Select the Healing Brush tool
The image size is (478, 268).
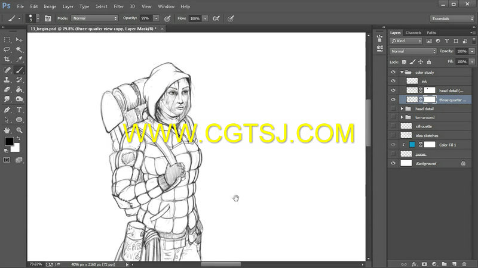pyautogui.click(x=7, y=70)
